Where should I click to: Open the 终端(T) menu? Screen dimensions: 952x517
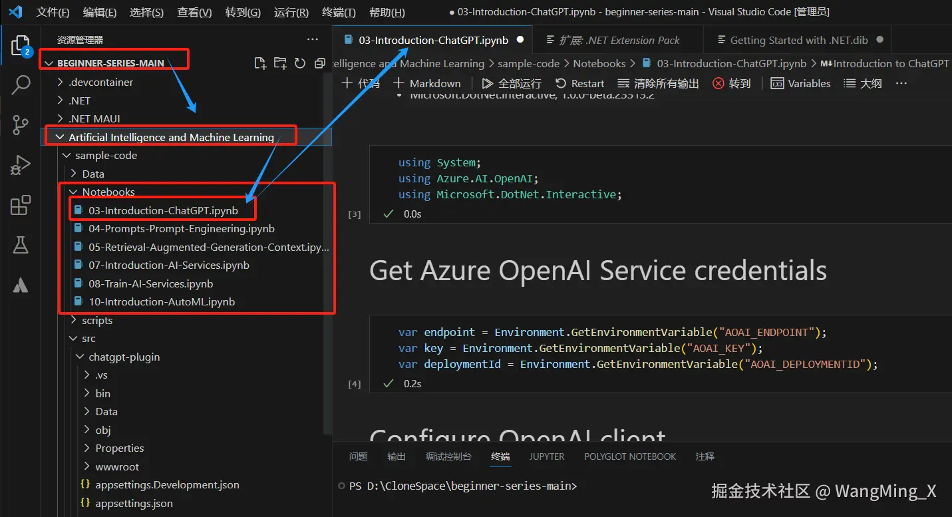click(339, 12)
